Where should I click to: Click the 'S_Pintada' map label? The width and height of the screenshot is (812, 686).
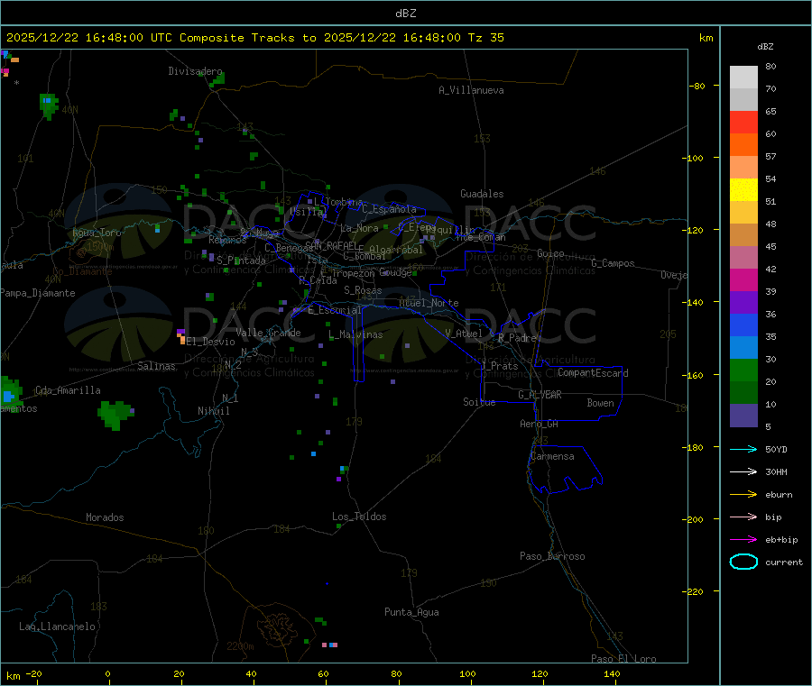(x=241, y=261)
